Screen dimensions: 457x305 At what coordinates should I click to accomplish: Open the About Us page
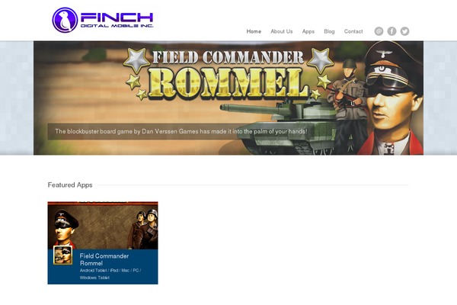[x=282, y=31]
